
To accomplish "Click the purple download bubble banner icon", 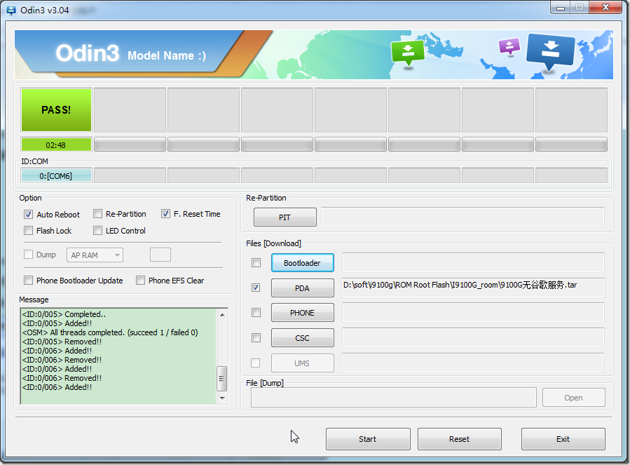I will pyautogui.click(x=509, y=46).
